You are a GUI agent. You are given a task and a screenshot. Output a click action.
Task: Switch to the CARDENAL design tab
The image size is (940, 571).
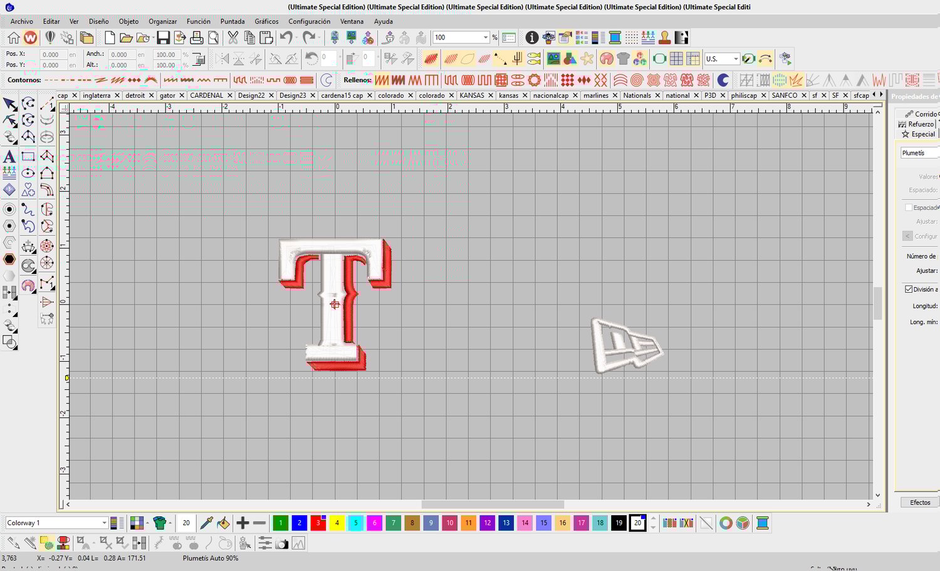tap(207, 95)
